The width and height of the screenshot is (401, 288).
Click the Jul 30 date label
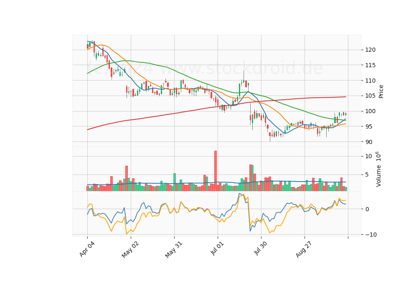261,249
